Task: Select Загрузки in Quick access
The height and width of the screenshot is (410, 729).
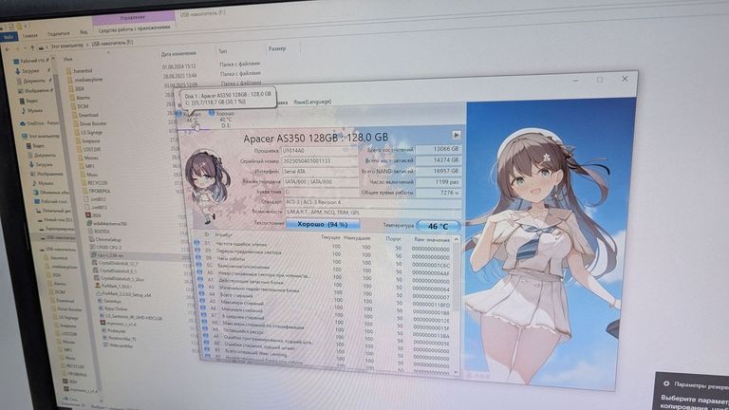Action: pos(29,69)
